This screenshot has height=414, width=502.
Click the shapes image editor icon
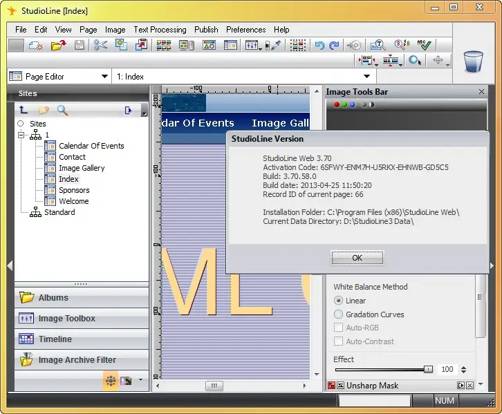(x=209, y=46)
